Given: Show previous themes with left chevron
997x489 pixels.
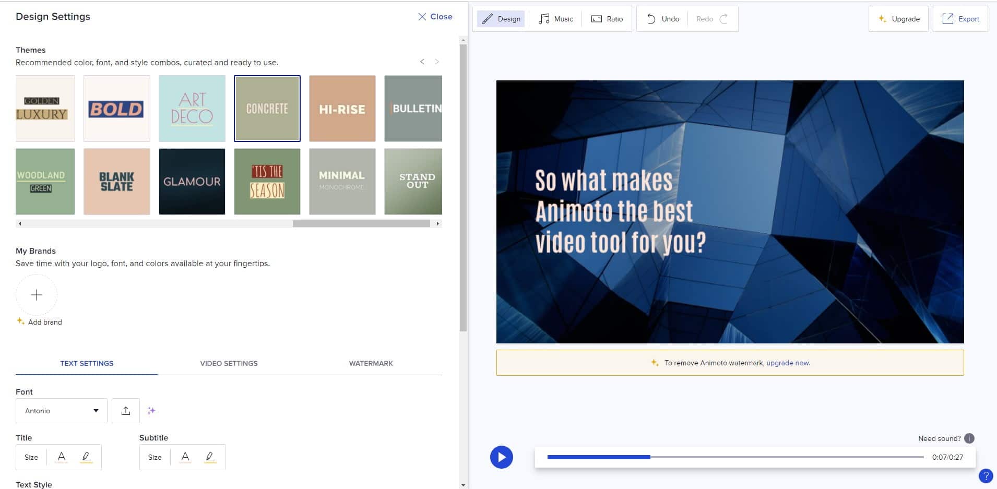Looking at the screenshot, I should pyautogui.click(x=422, y=62).
